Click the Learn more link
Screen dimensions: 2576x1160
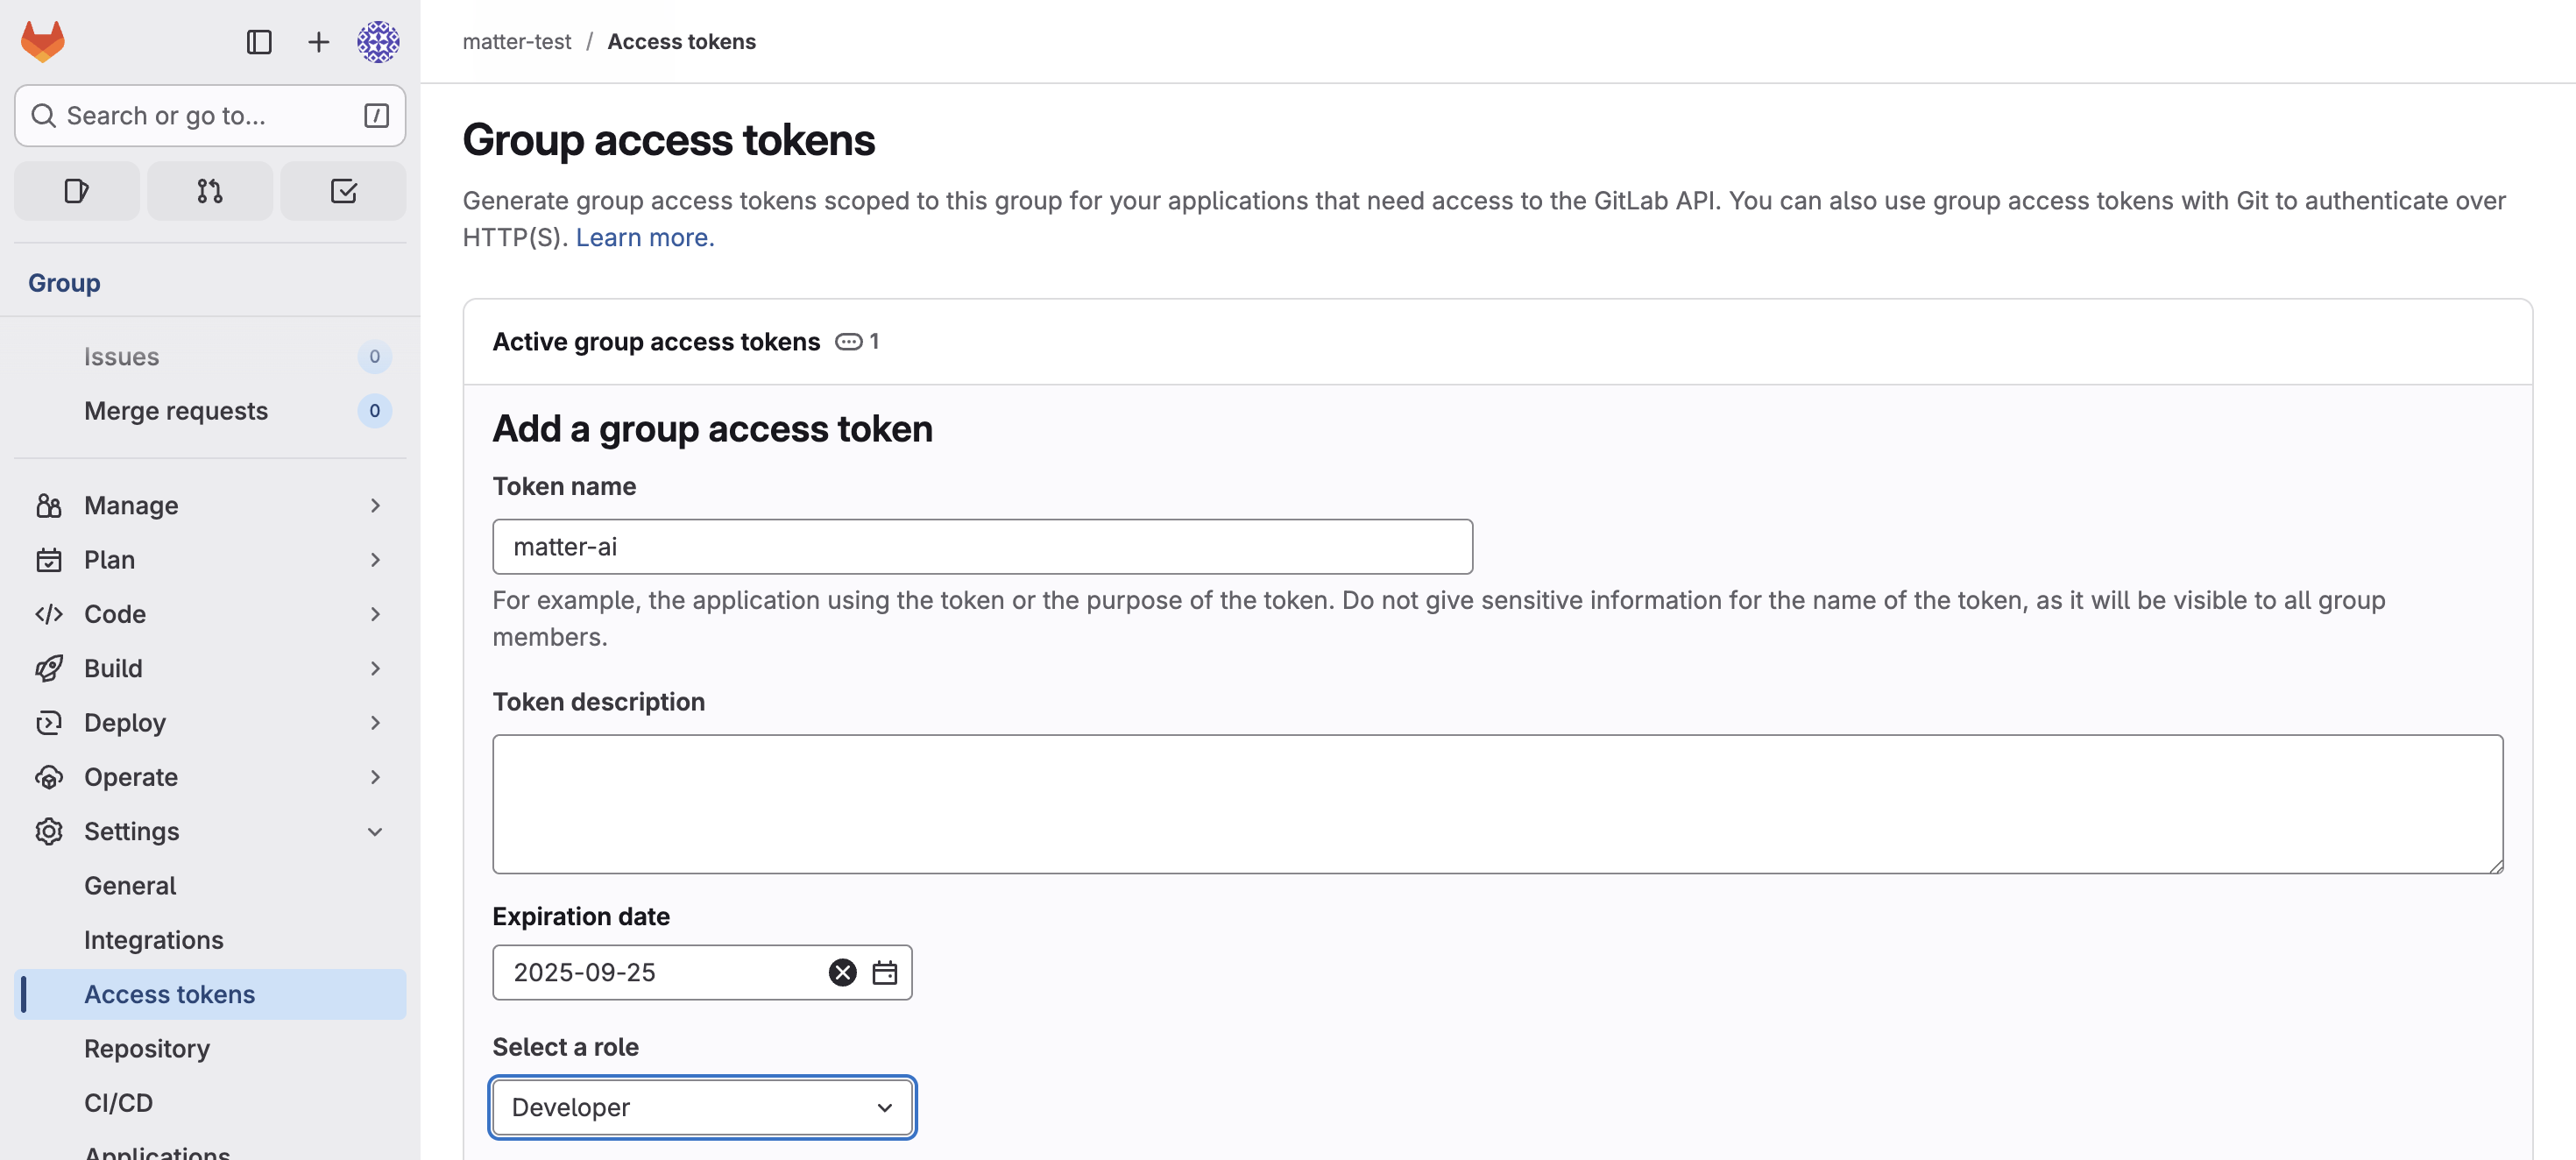(x=645, y=237)
